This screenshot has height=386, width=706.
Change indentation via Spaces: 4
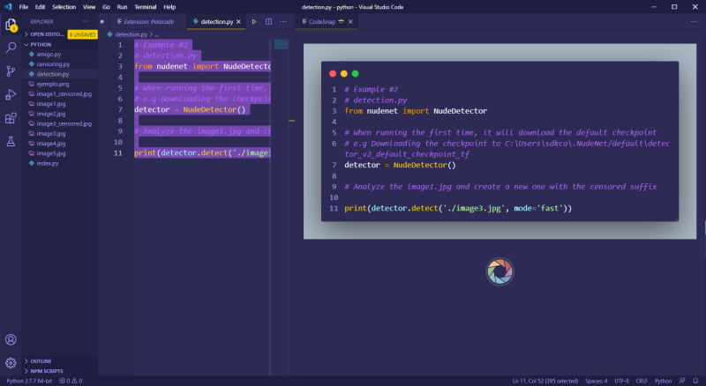click(597, 381)
